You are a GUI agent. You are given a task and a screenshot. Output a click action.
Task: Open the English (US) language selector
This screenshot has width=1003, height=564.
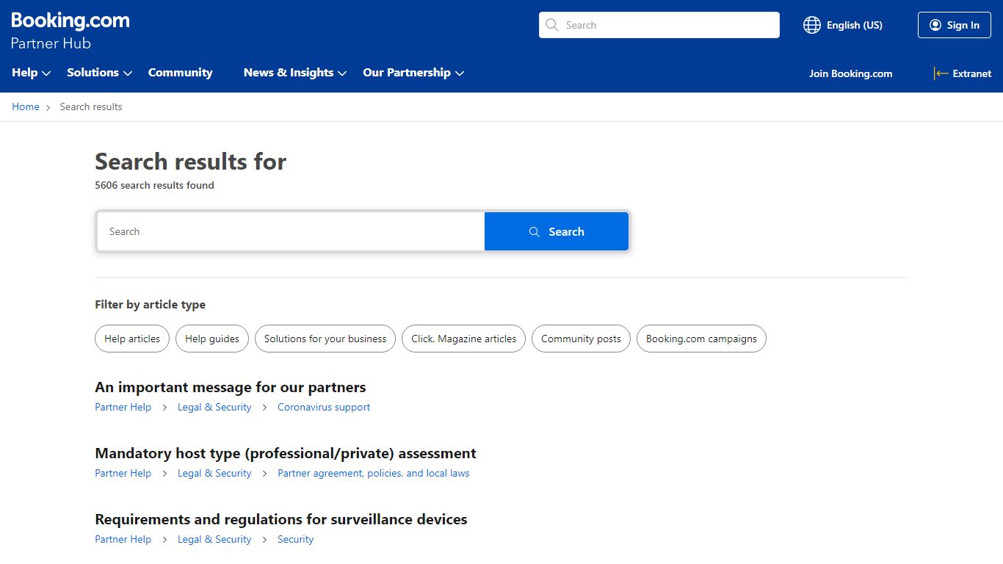pyautogui.click(x=843, y=25)
